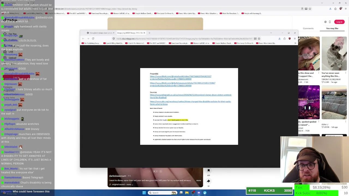This screenshot has width=349, height=196.
Task: Click Log in button on TikTok
Action: 339,22
